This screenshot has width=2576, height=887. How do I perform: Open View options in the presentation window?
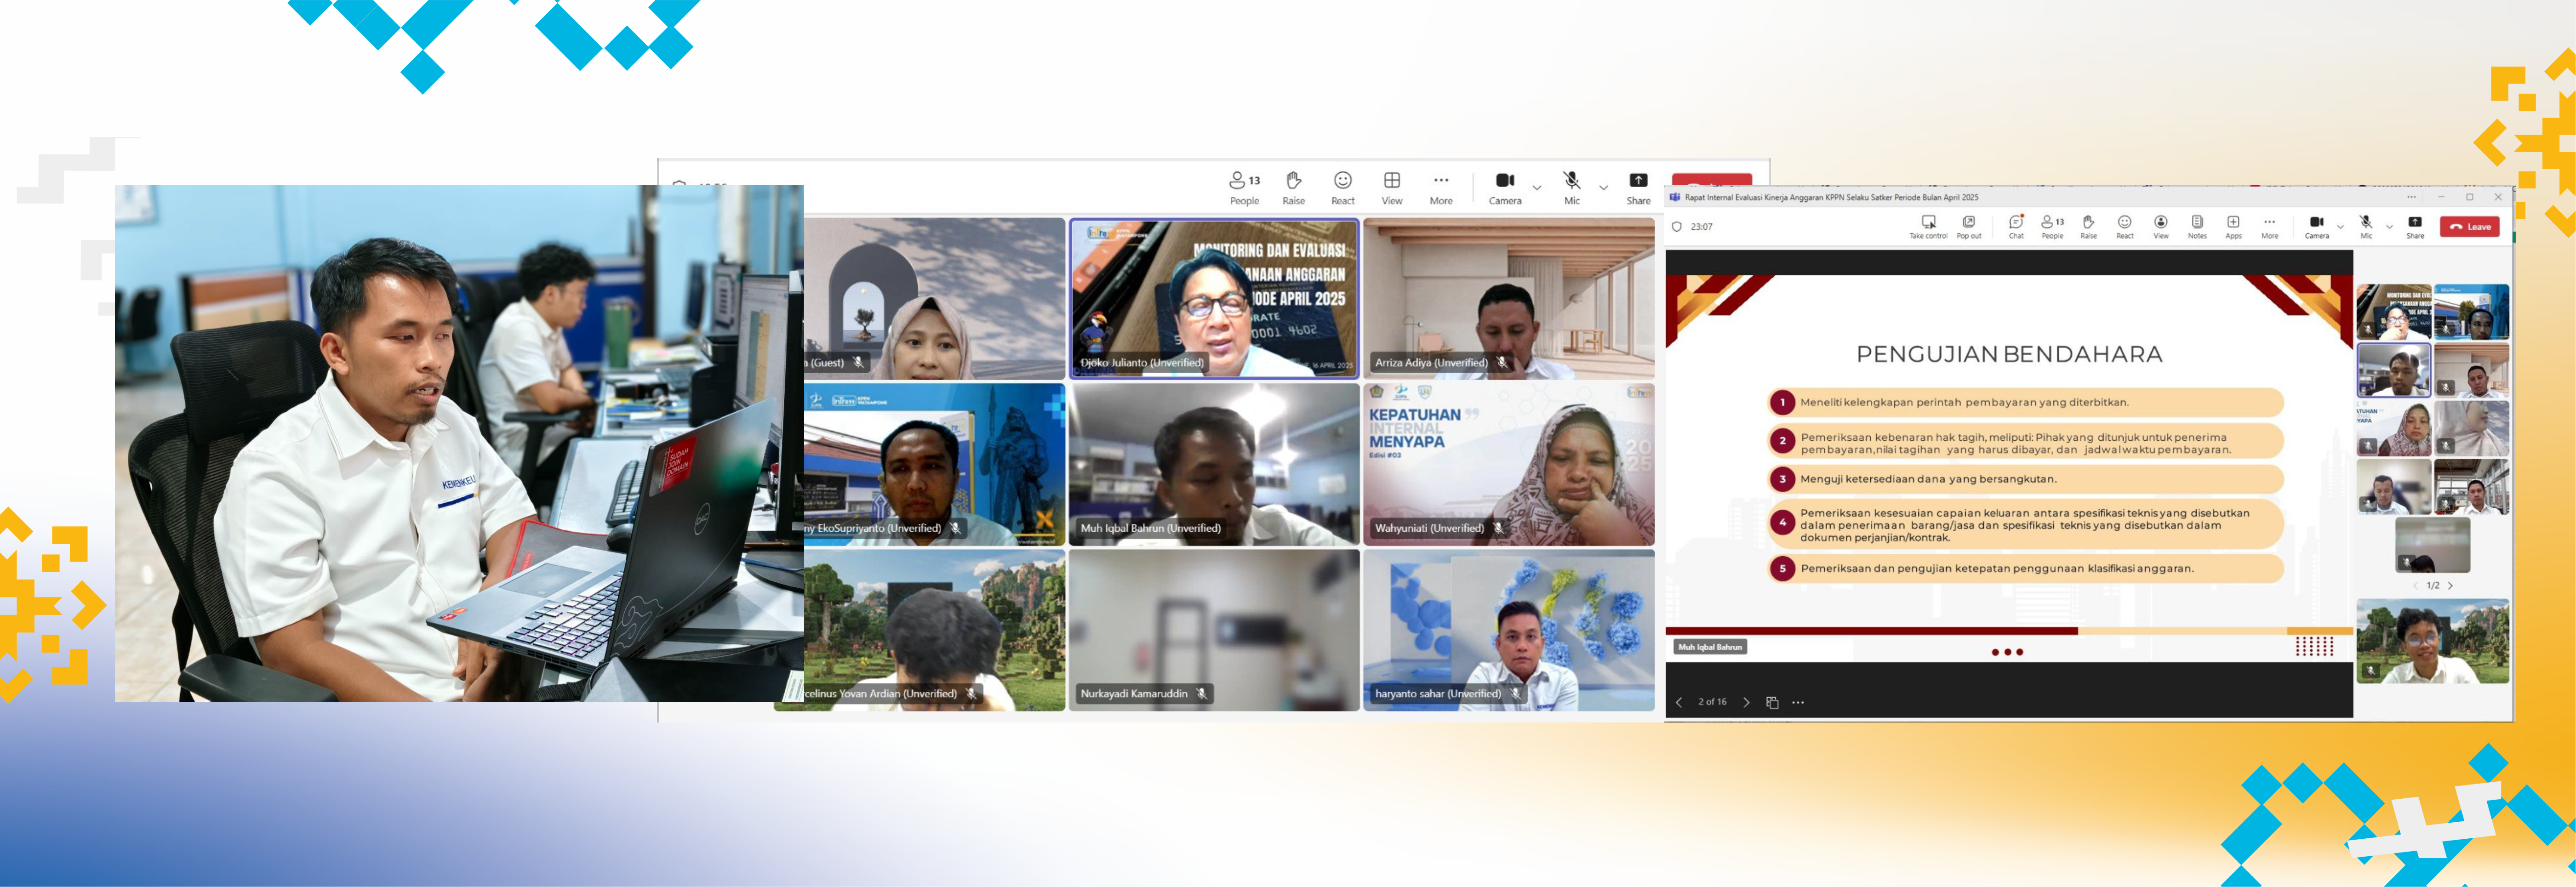(x=2160, y=227)
